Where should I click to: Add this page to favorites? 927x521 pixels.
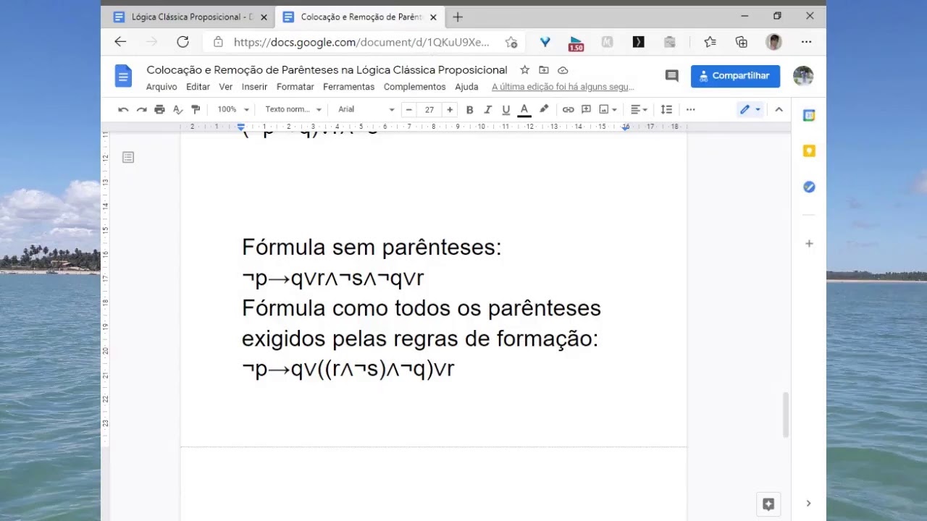(511, 42)
